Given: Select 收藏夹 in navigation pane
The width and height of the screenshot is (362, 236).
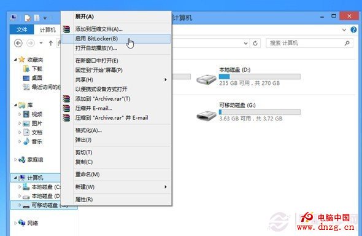Looking at the screenshot, I should 35,60.
